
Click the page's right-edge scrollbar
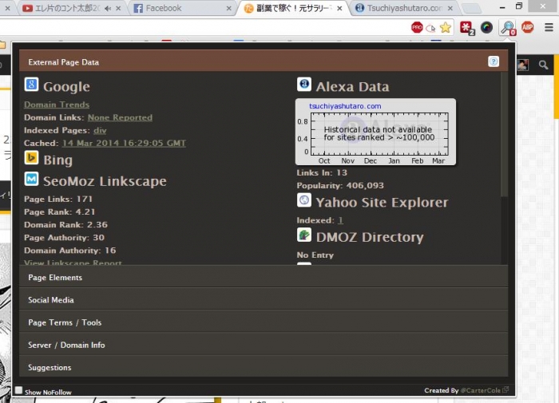point(556,87)
